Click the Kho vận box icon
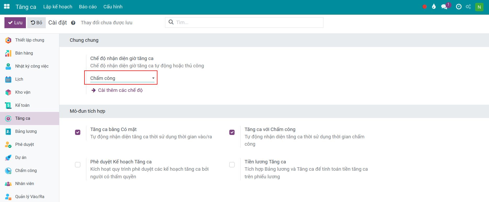The width and height of the screenshot is (489, 202). 8,92
